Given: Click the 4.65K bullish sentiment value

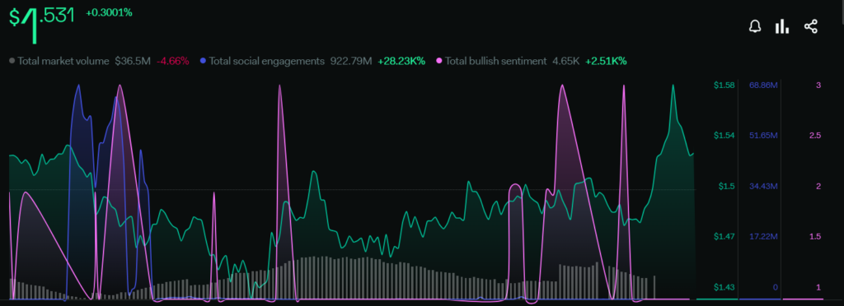Looking at the screenshot, I should (565, 61).
